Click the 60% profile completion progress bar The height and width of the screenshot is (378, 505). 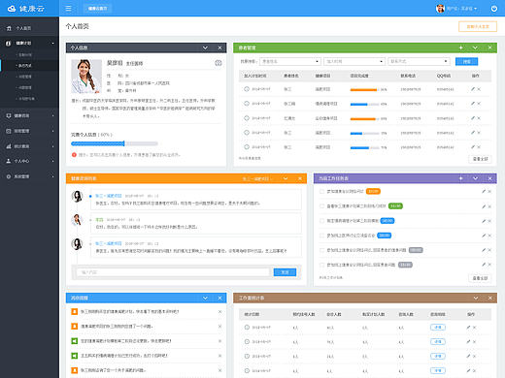pyautogui.click(x=115, y=143)
